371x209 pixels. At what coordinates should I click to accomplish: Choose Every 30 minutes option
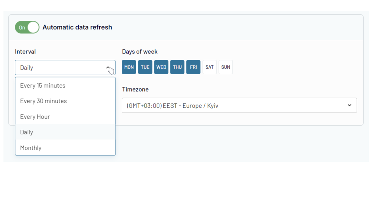tap(43, 101)
